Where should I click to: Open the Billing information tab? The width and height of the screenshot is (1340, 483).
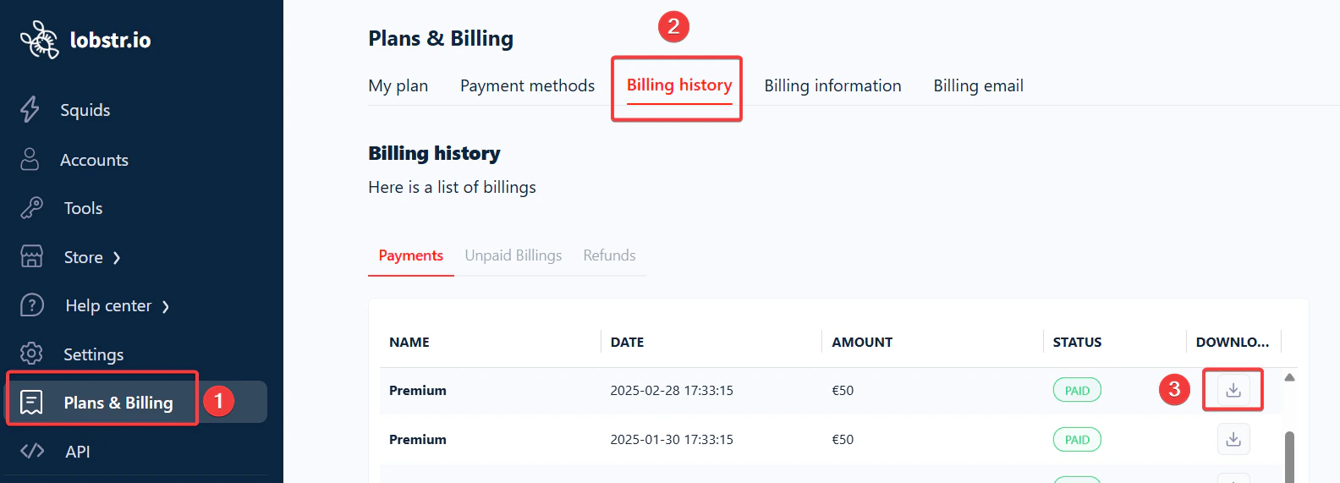(x=832, y=85)
